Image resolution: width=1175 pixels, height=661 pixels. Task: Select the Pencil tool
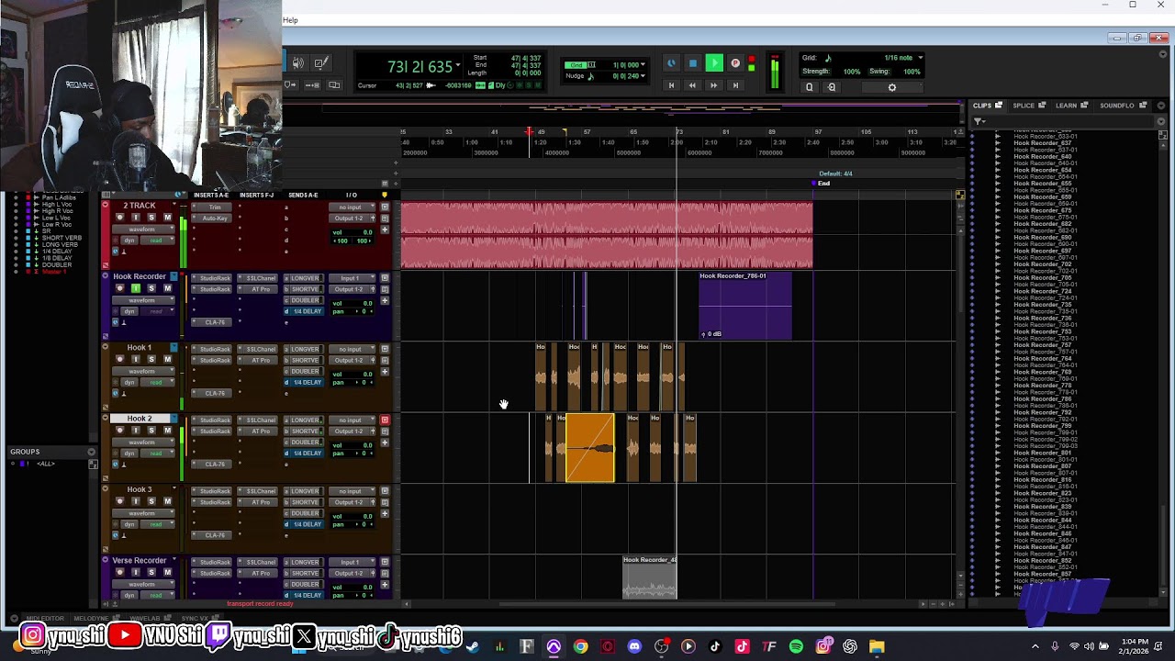click(x=320, y=63)
